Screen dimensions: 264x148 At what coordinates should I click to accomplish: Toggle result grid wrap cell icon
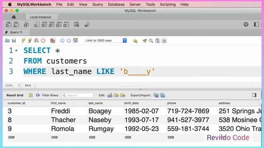tap(31, 95)
